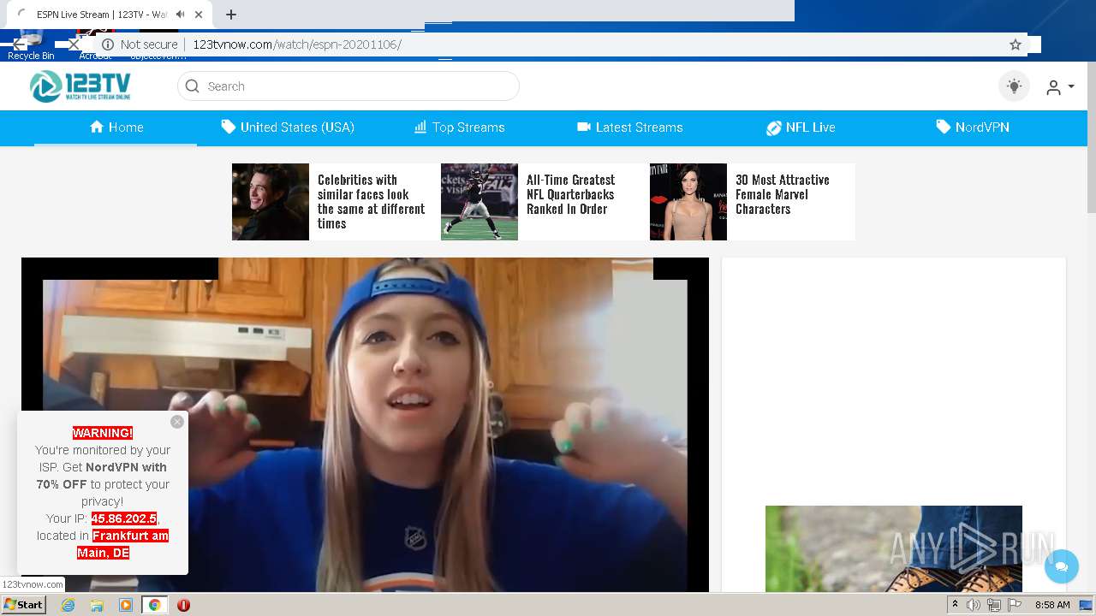The image size is (1096, 616).
Task: Close the ESPN Live Stream tab
Action: pos(200,15)
